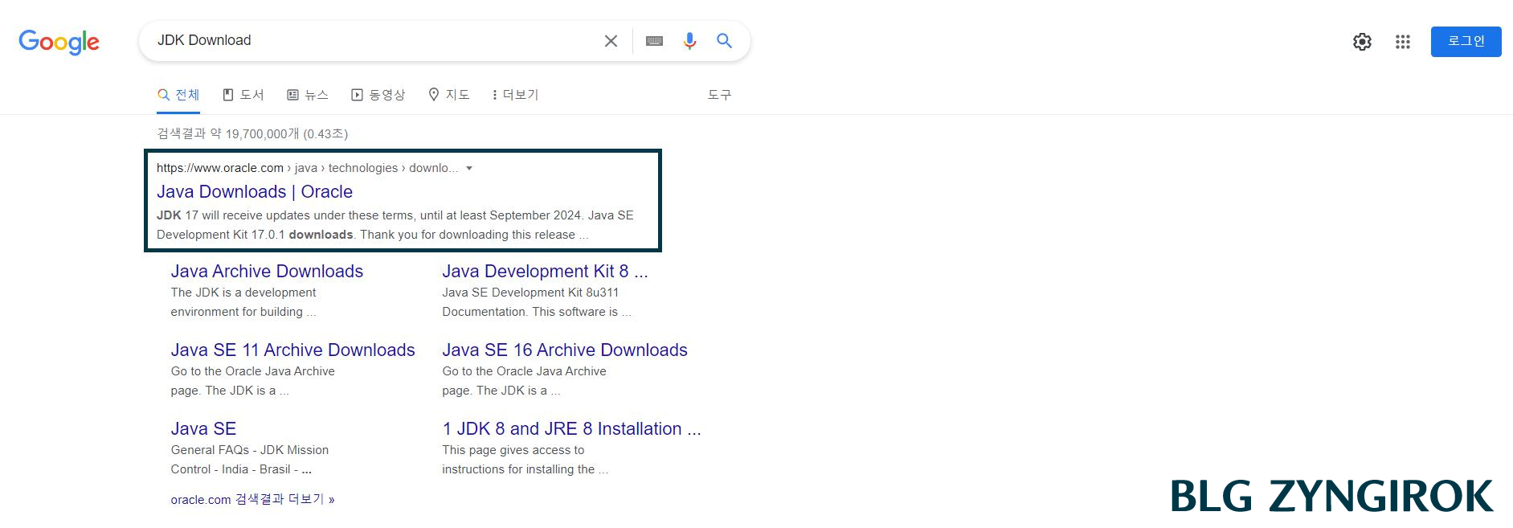Screen dimensions: 1513x528
Task: Open the 도구 tools option
Action: click(x=719, y=95)
